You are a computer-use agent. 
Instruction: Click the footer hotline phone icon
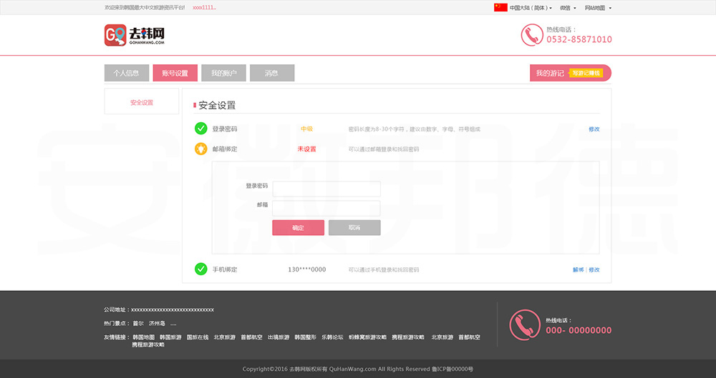(x=524, y=324)
